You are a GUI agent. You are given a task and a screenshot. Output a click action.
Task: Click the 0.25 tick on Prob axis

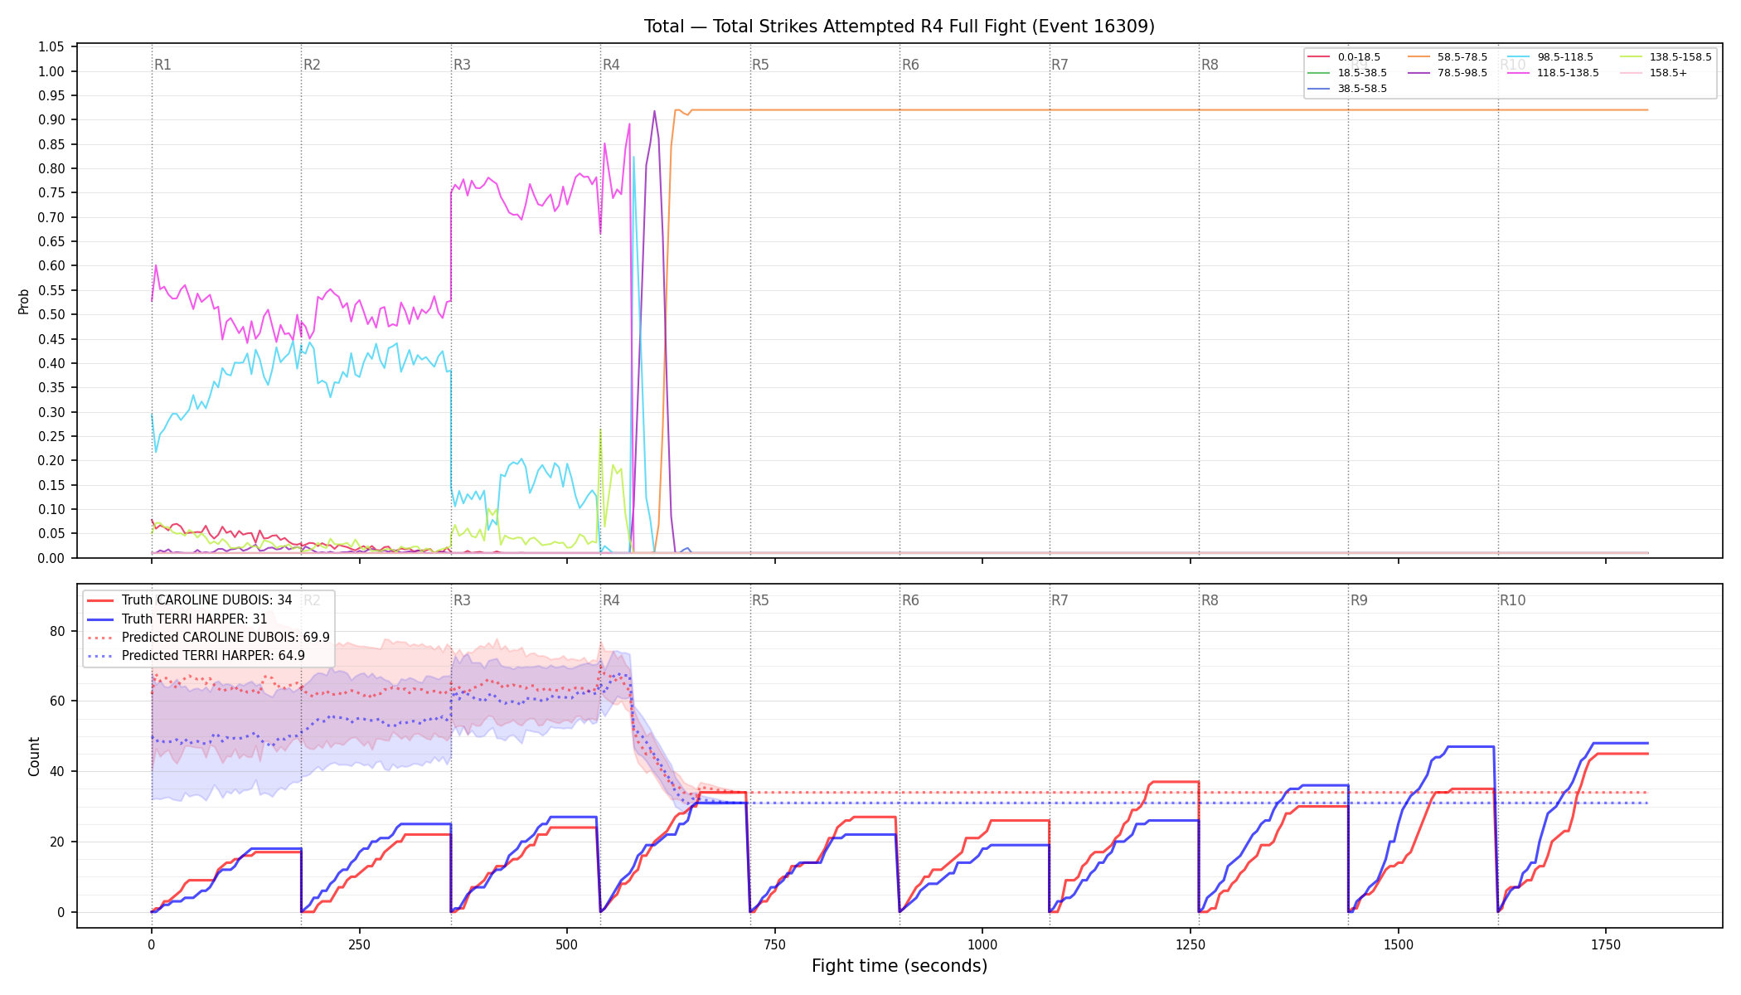pos(51,437)
